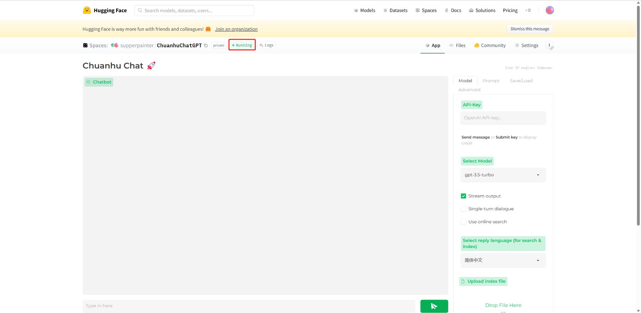Click the Chatbot label
641x313 pixels.
[x=99, y=82]
